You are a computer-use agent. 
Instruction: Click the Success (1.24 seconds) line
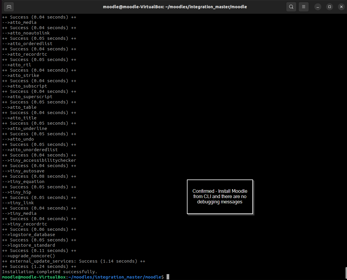tap(39, 266)
